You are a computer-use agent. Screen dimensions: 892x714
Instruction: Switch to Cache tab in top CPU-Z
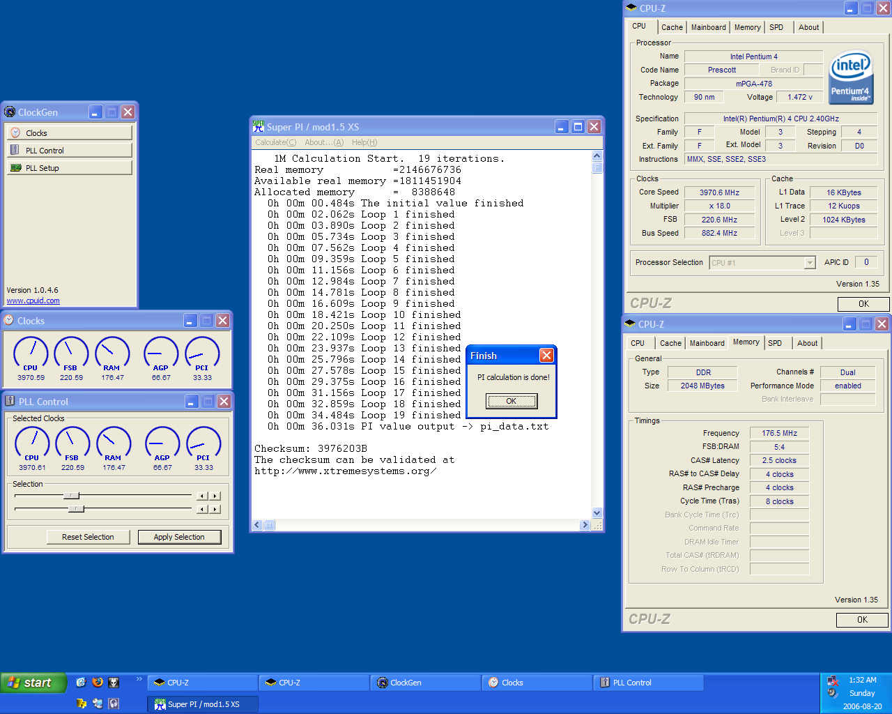[672, 27]
